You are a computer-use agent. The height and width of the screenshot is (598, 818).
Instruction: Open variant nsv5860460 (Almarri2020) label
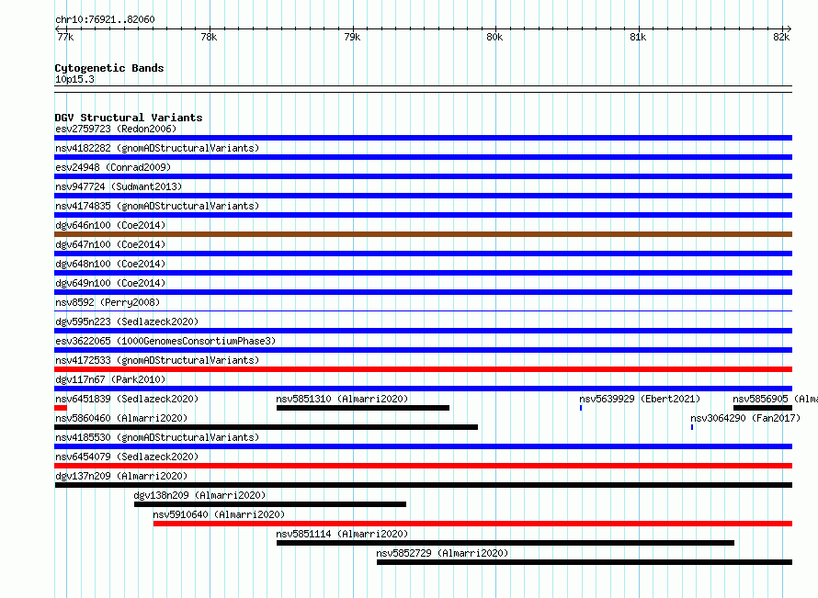[121, 418]
